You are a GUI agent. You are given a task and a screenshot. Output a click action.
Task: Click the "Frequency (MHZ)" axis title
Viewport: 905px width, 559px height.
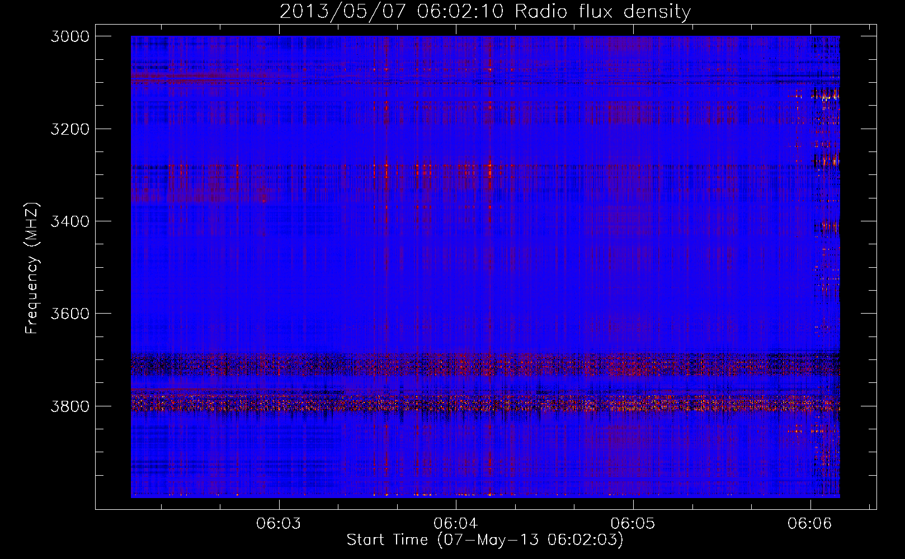pyautogui.click(x=32, y=268)
